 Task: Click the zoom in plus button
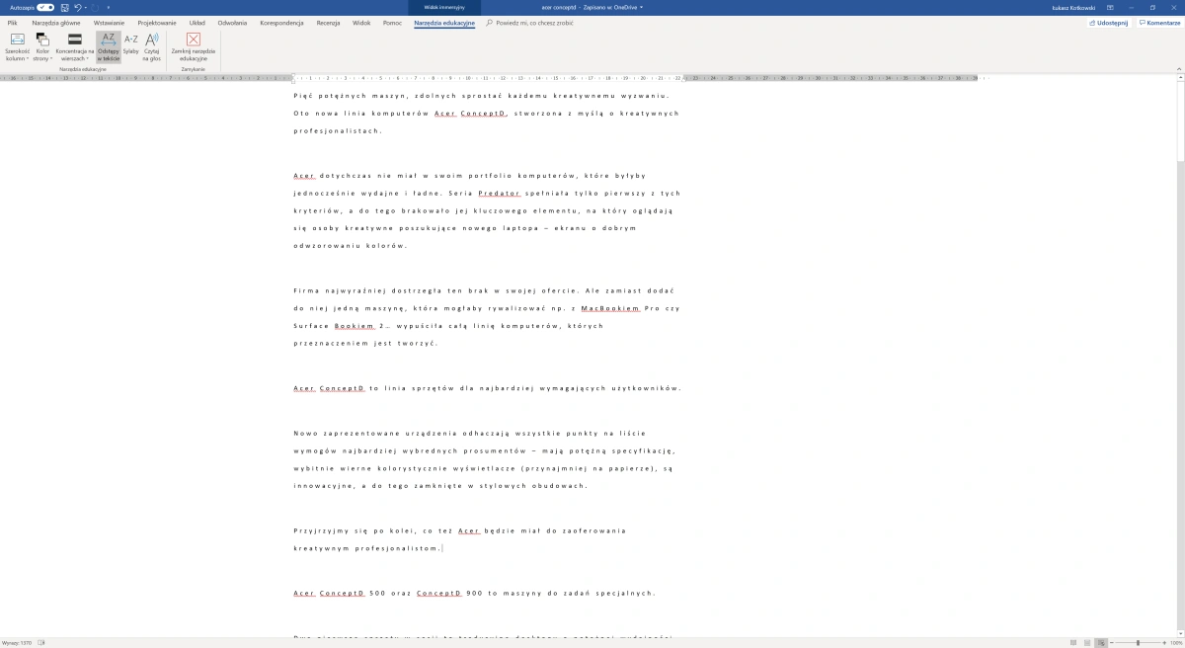coord(1164,642)
